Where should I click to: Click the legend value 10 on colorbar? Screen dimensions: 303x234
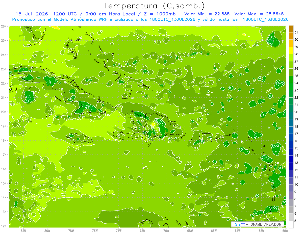click(x=296, y=185)
